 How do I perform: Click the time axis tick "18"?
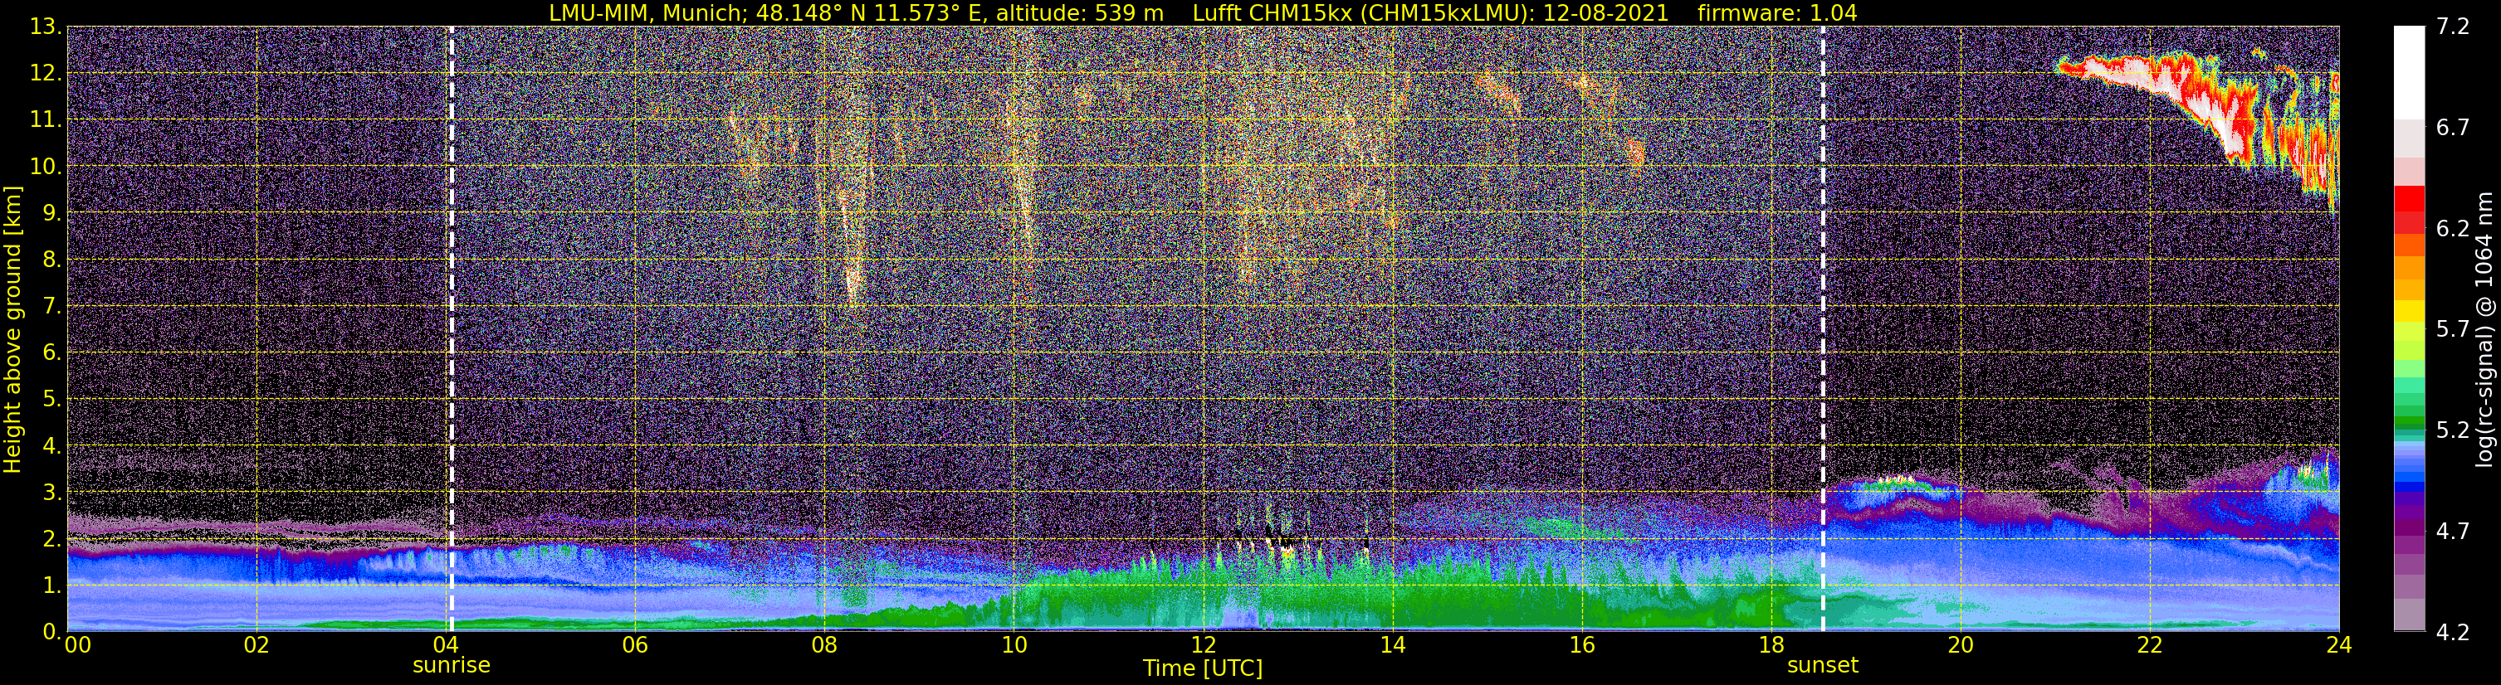point(1771,646)
